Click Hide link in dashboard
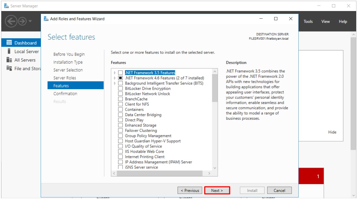Screen dimensions: 358x199 (x=332, y=132)
